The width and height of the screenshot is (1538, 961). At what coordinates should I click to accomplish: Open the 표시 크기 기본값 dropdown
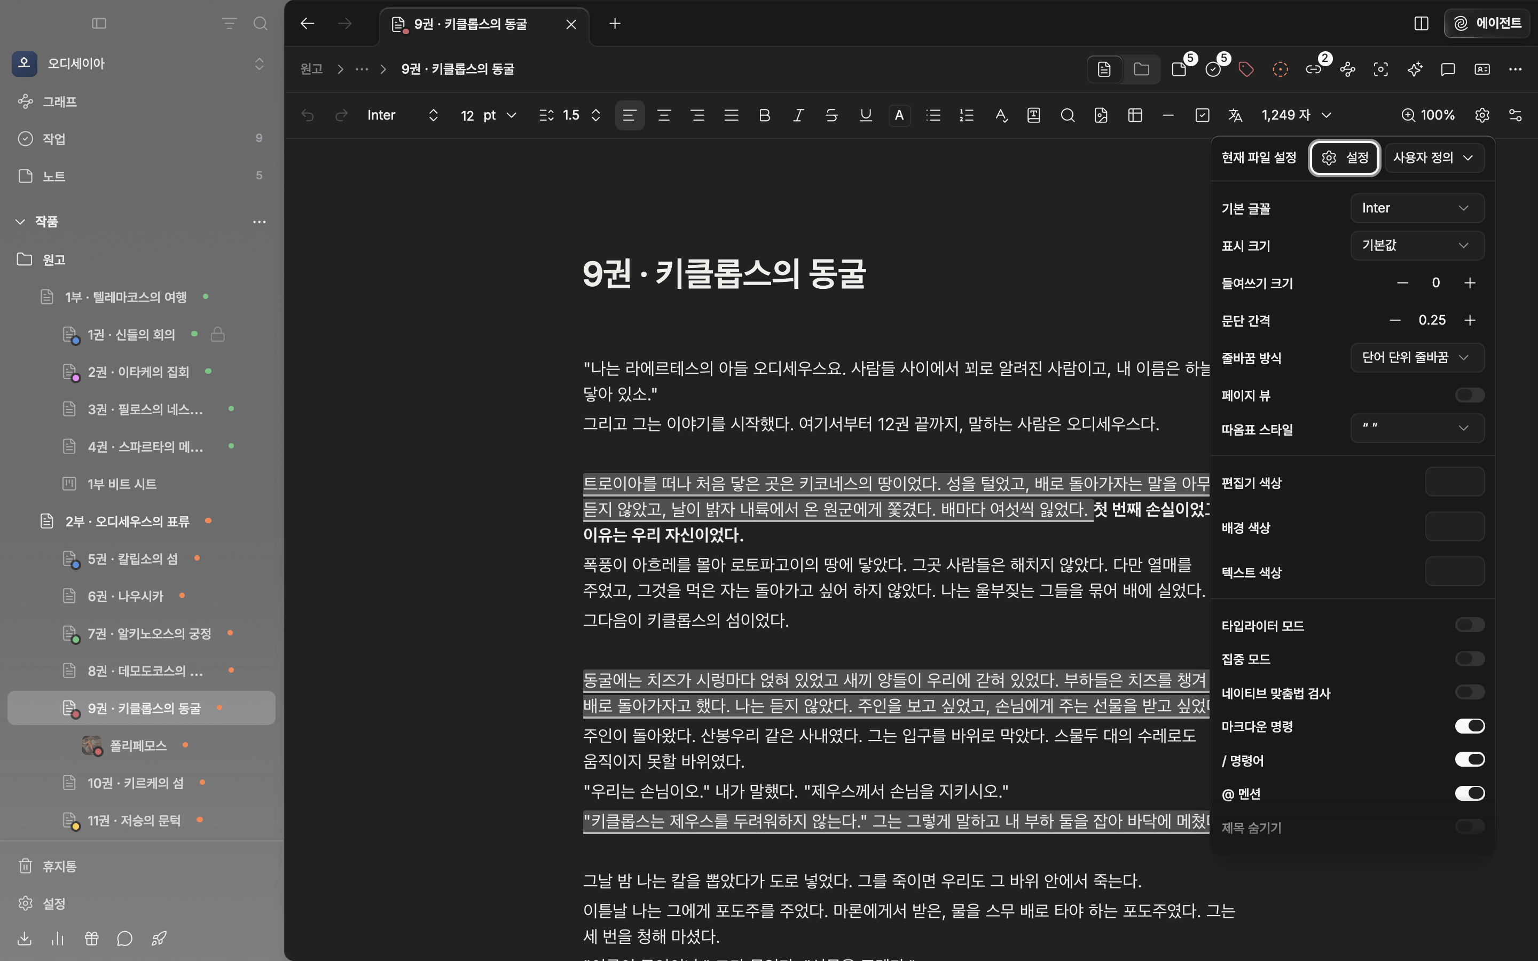pos(1417,246)
